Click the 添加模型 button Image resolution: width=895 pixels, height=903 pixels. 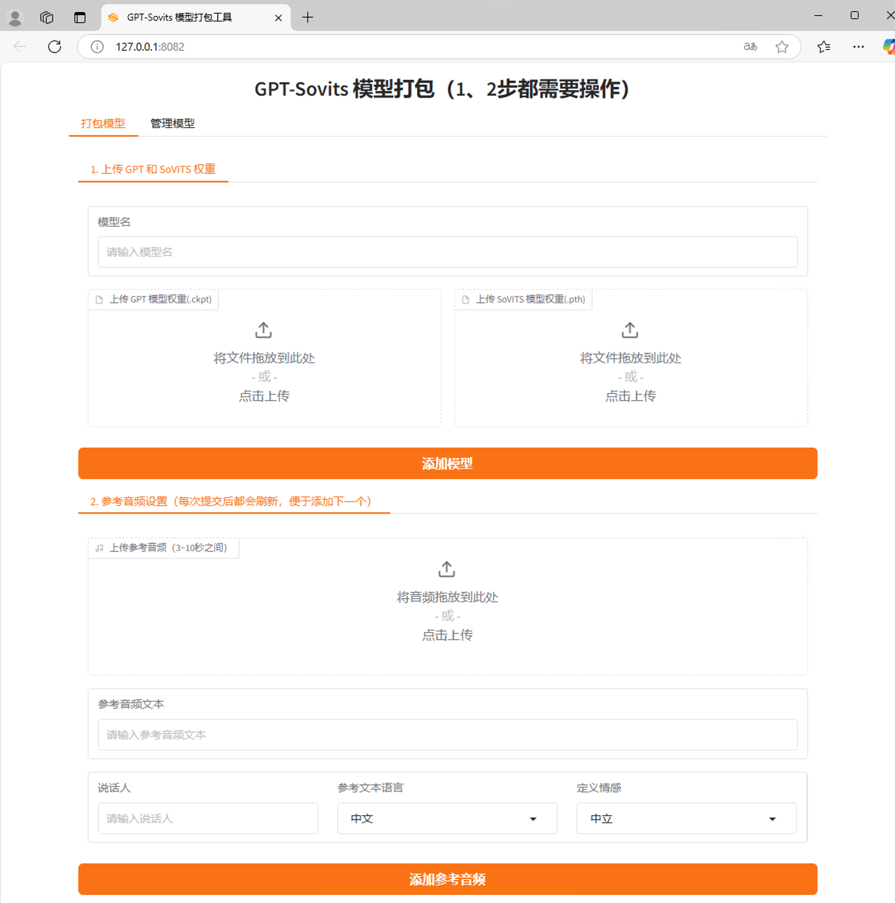coord(447,463)
